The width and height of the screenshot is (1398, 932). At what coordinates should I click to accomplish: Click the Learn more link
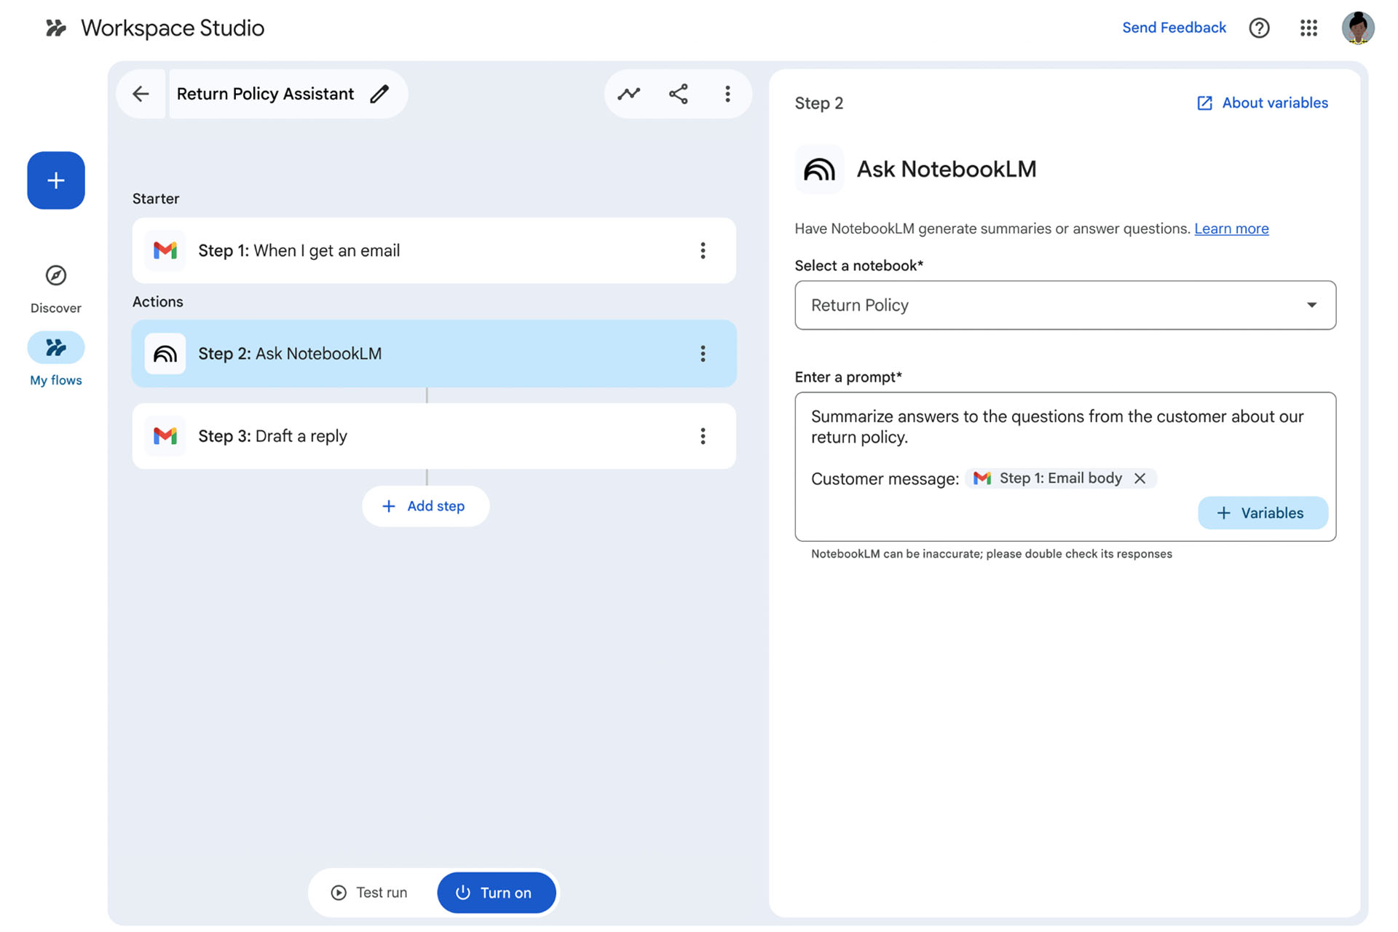pos(1231,229)
